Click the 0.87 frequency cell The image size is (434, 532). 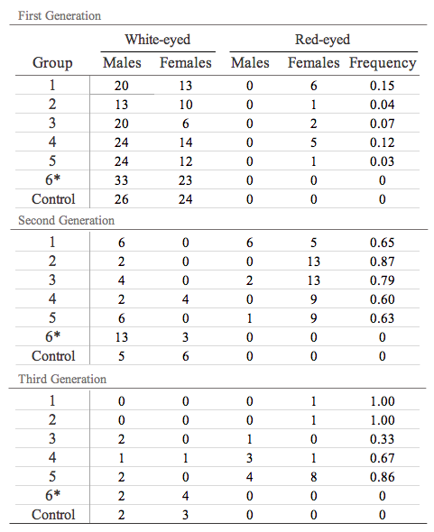382,261
